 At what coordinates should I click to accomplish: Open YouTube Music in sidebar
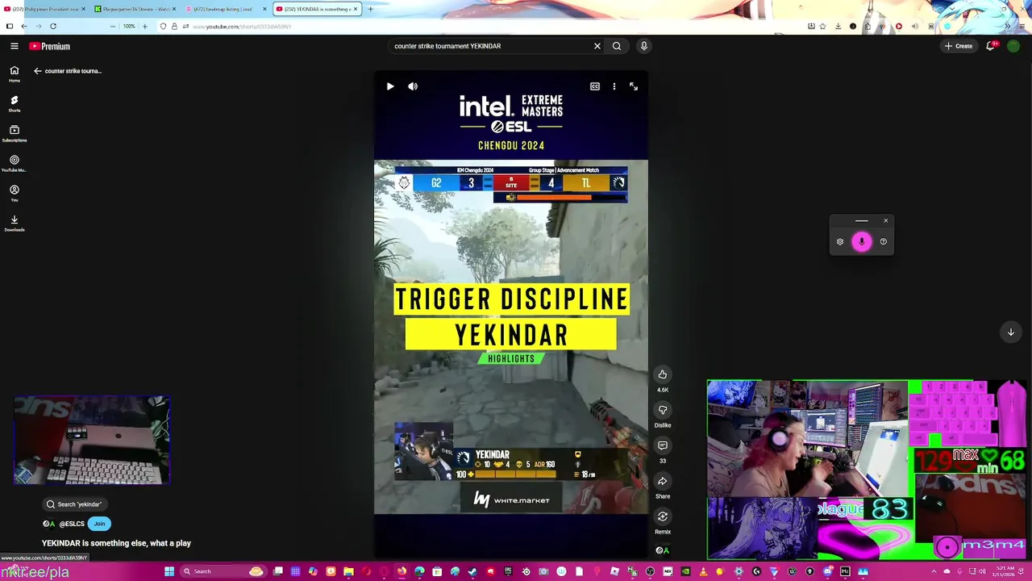(x=15, y=163)
